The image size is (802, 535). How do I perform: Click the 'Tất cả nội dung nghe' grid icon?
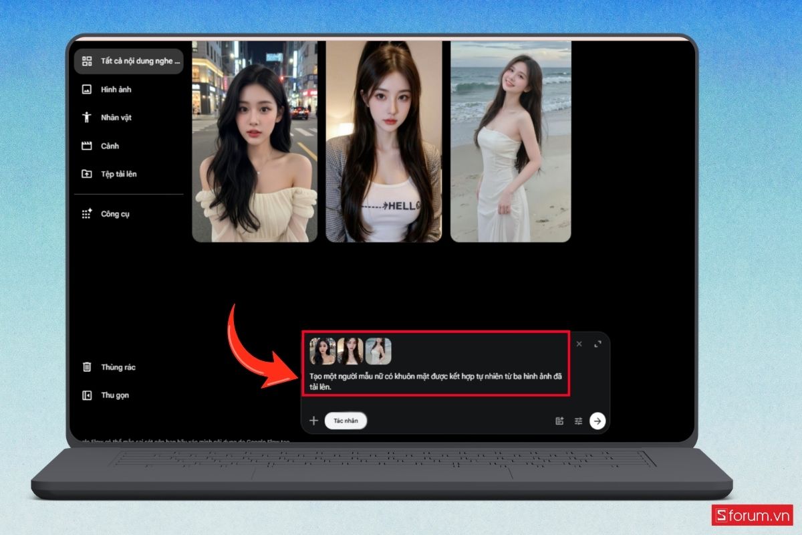(x=86, y=61)
